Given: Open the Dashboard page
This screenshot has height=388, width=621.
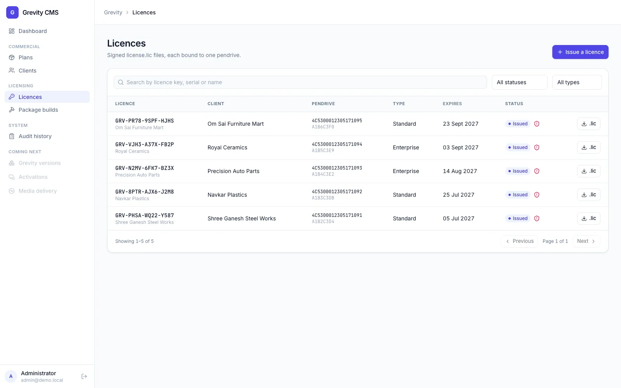Looking at the screenshot, I should pyautogui.click(x=47, y=31).
